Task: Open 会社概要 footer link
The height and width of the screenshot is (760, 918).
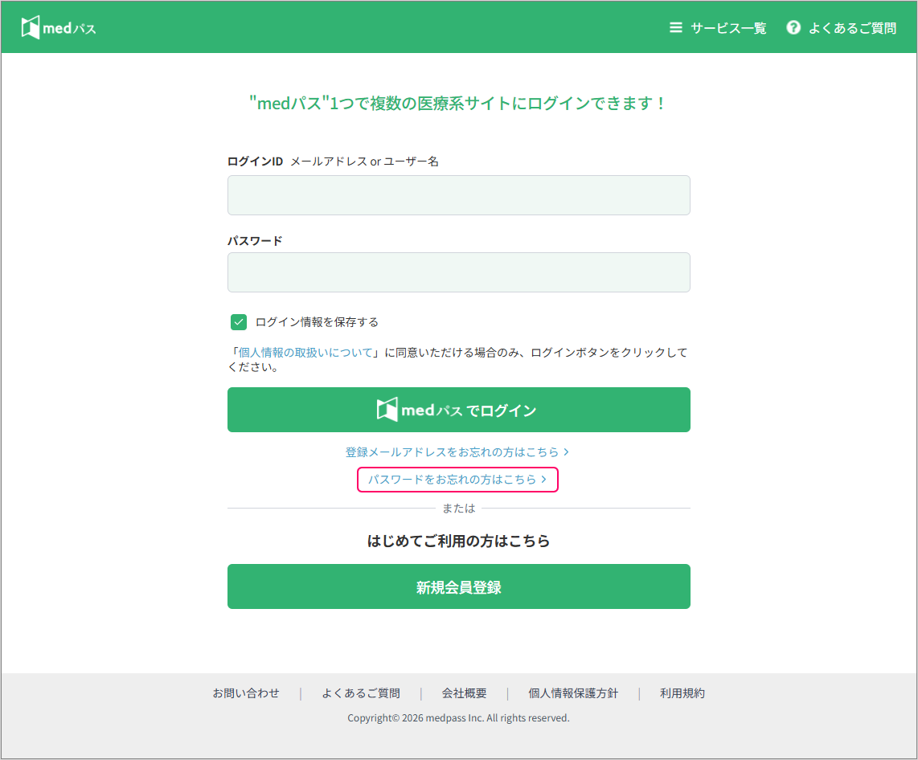Action: 465,693
